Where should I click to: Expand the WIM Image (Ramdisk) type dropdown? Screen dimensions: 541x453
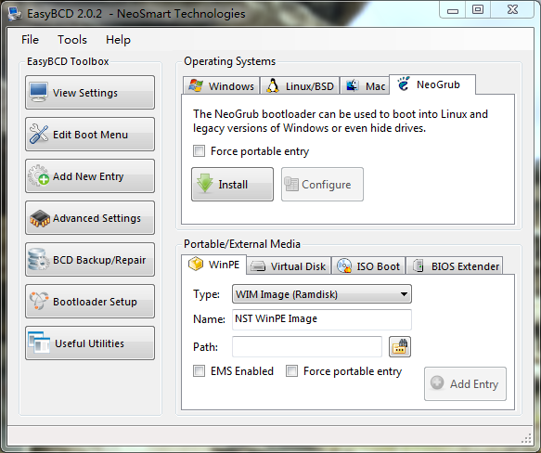pos(322,294)
